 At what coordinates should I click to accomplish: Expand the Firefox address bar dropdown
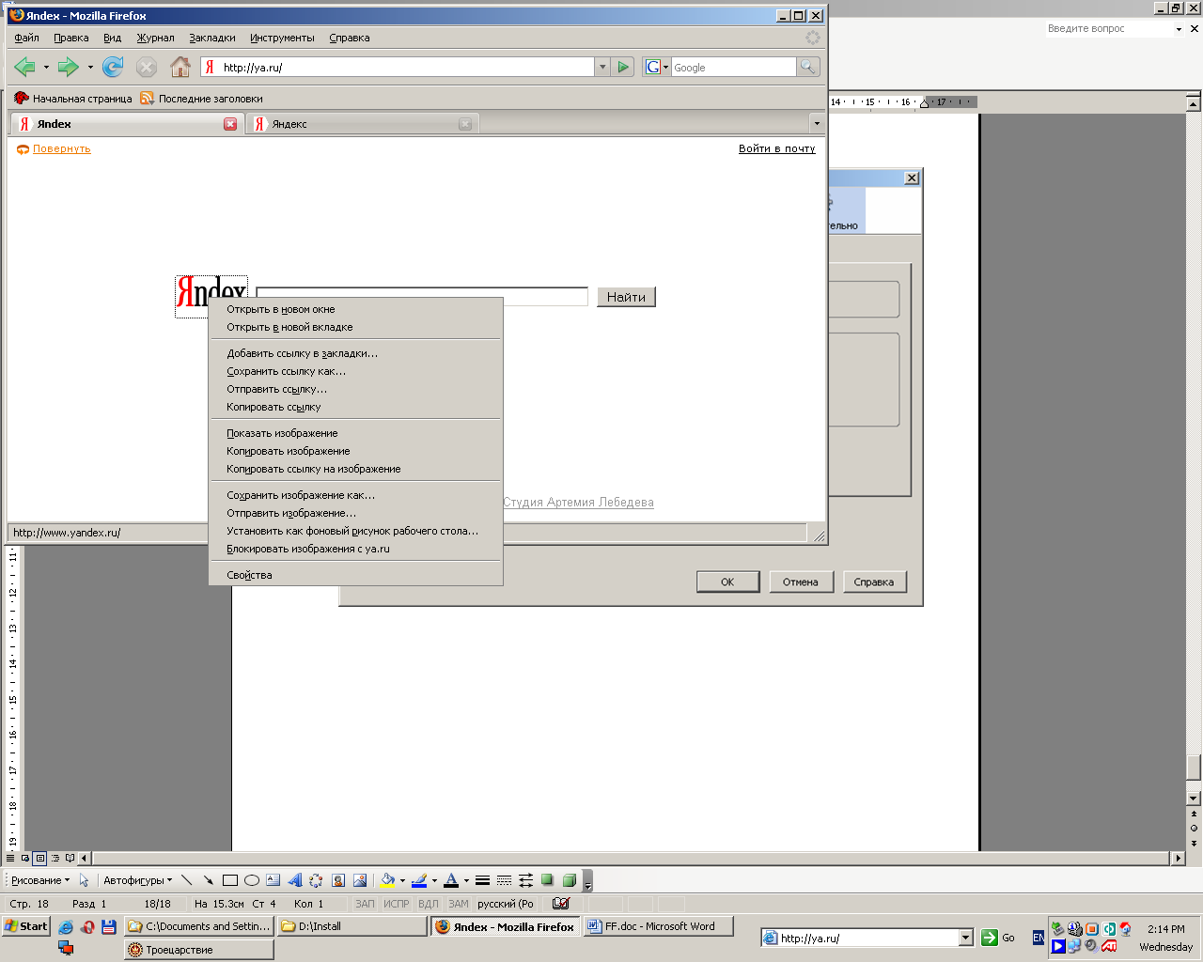pos(602,67)
